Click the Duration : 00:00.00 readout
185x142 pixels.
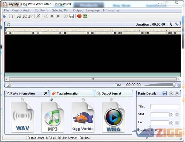(x=150, y=24)
